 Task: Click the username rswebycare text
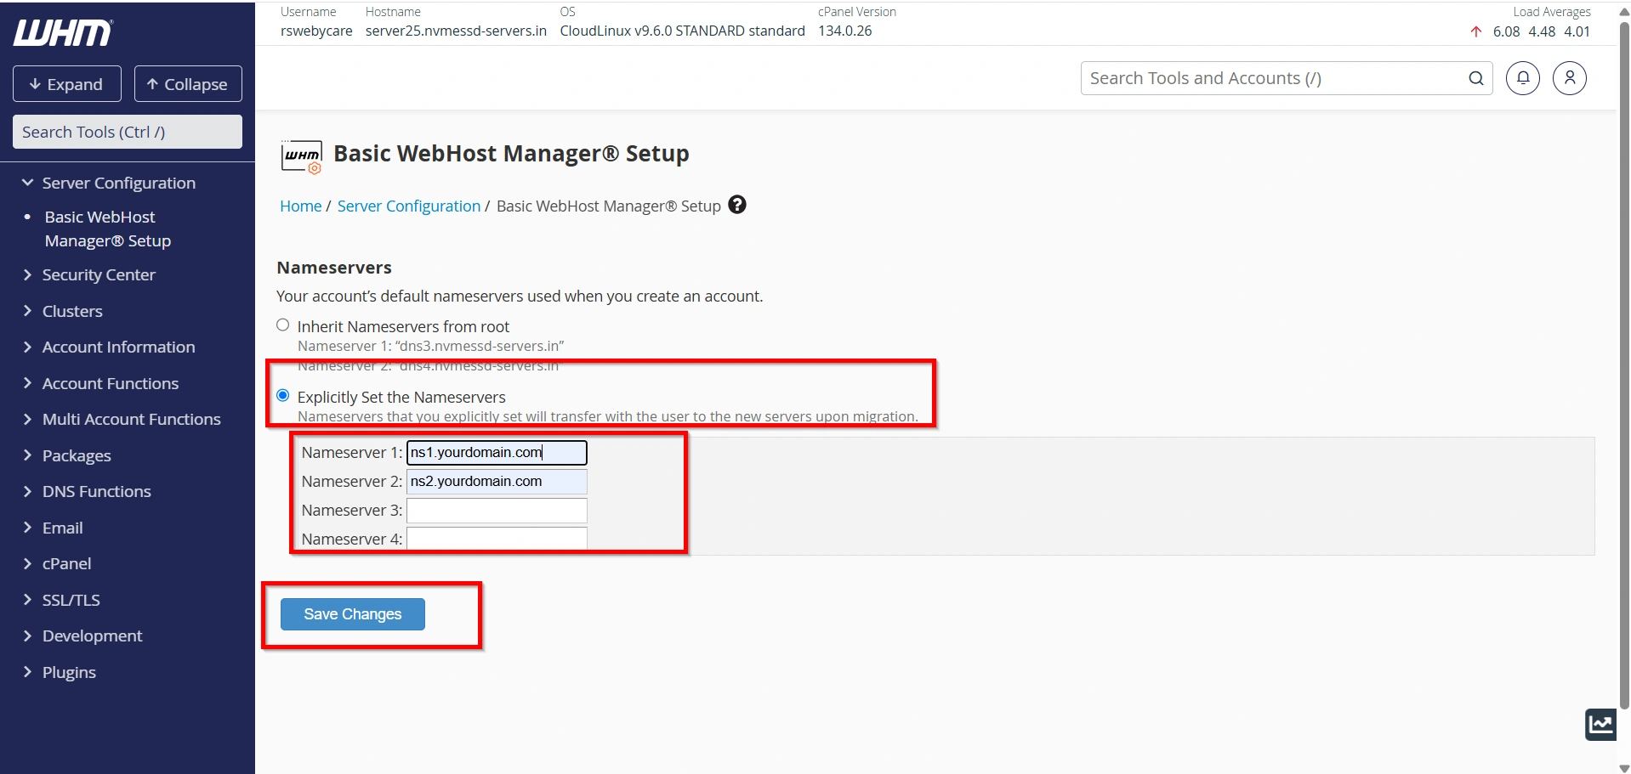click(316, 31)
